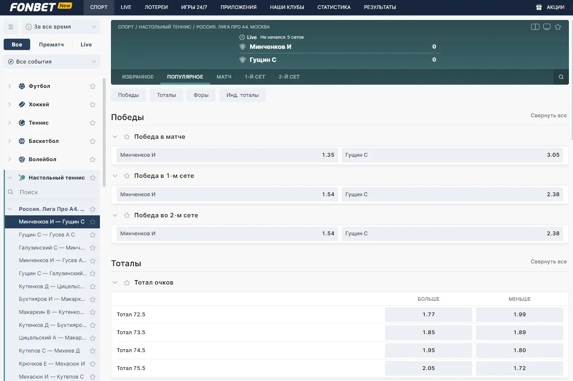Toggle favorite star for Победа в матче
Screen dimensions: 573x381
tap(127, 137)
